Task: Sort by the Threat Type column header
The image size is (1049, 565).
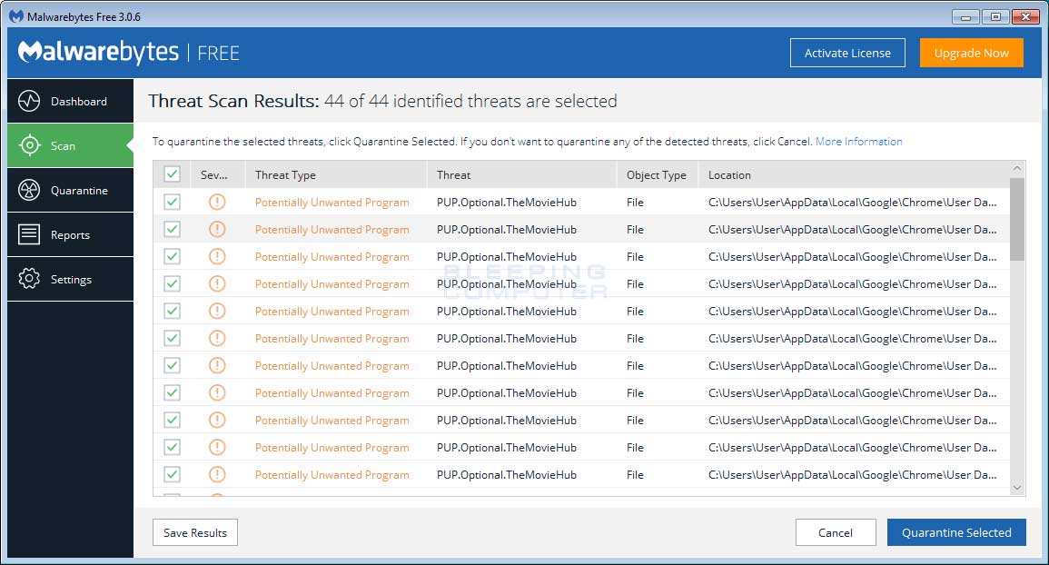Action: [x=285, y=174]
